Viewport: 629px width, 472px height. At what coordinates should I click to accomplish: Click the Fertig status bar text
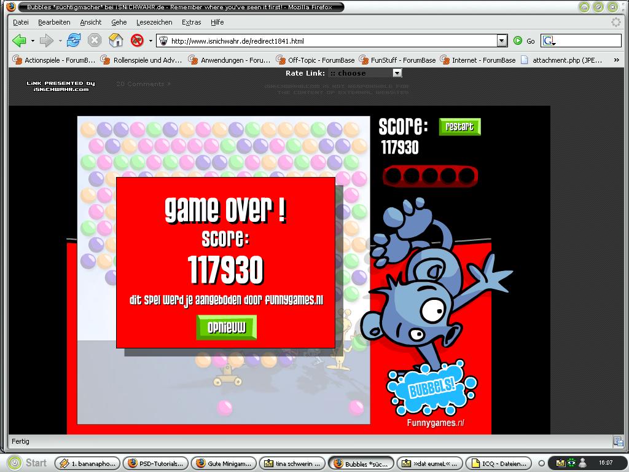pos(20,441)
